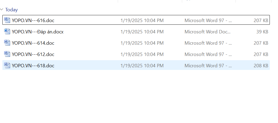This screenshot has height=123, width=278.
Task: Click the modified date of YOPO.VN---618.doc
Action: pos(142,66)
